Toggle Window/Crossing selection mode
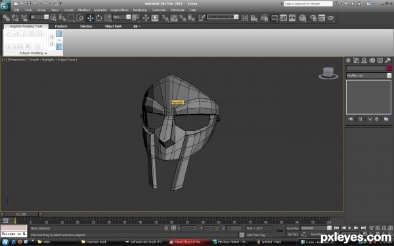Screen dimensions: 394x246 tap(79, 18)
